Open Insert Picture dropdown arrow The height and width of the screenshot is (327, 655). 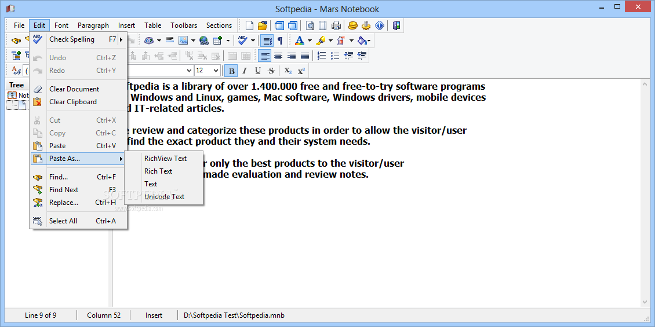click(x=194, y=41)
